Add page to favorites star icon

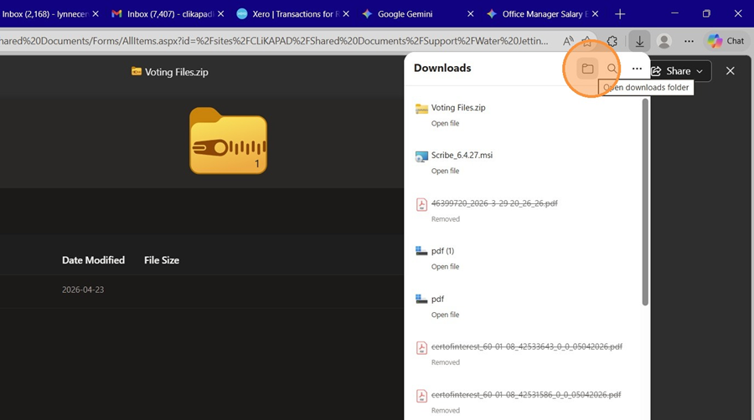pyautogui.click(x=587, y=41)
